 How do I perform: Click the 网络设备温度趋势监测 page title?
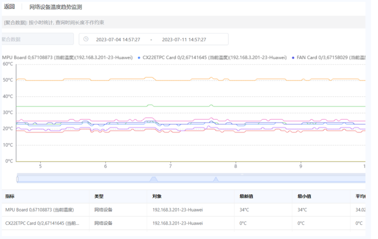pyautogui.click(x=56, y=7)
